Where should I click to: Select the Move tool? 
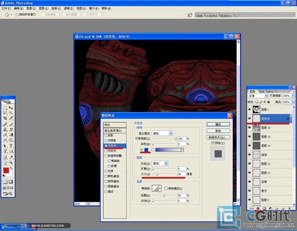pyautogui.click(x=11, y=108)
